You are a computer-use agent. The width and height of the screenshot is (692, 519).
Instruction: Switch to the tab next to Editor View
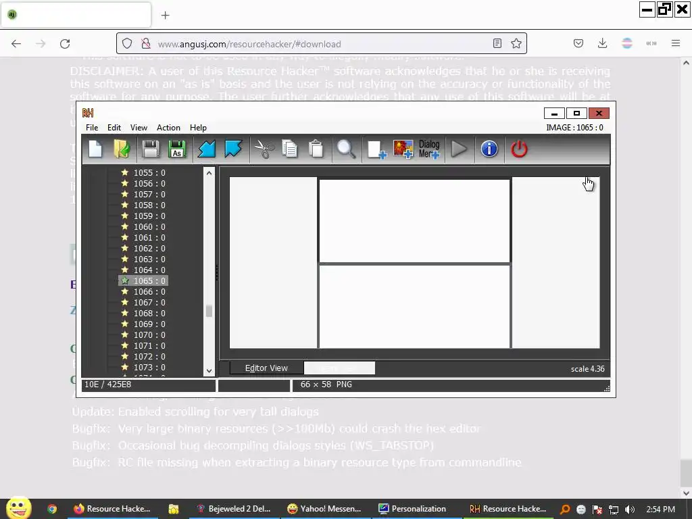(339, 368)
